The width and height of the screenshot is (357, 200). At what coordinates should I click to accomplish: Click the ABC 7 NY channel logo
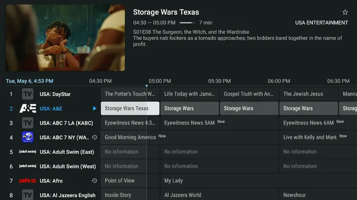pos(28,137)
